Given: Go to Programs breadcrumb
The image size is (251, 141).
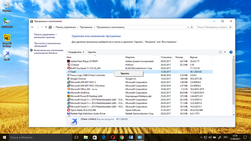Looking at the screenshot, I should (86, 27).
